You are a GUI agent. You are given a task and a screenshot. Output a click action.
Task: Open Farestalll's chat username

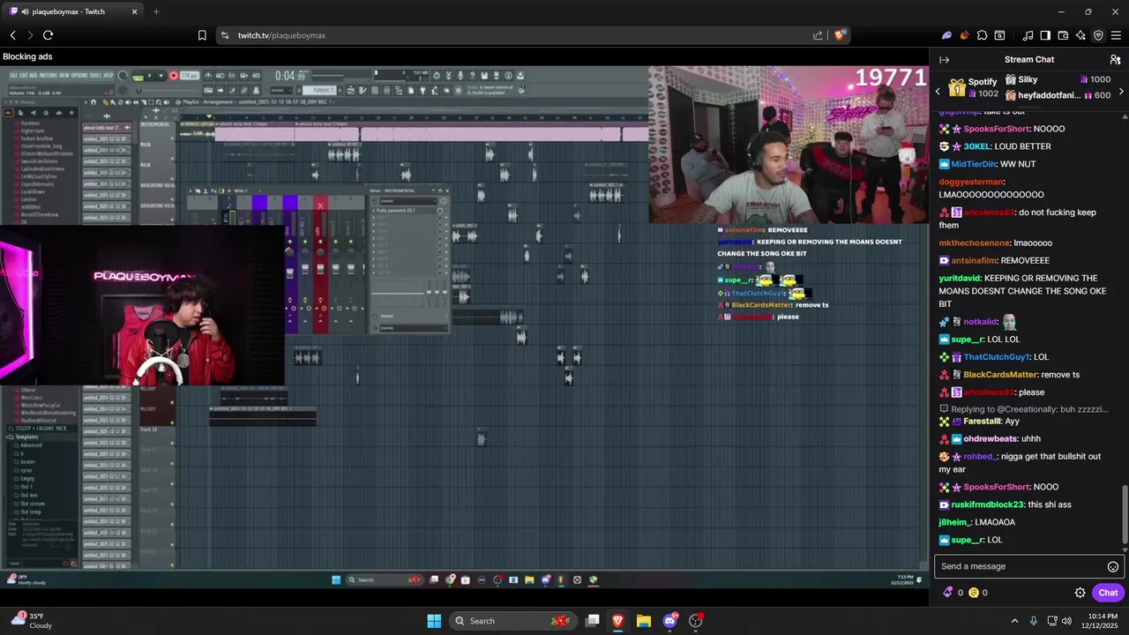[x=983, y=422]
